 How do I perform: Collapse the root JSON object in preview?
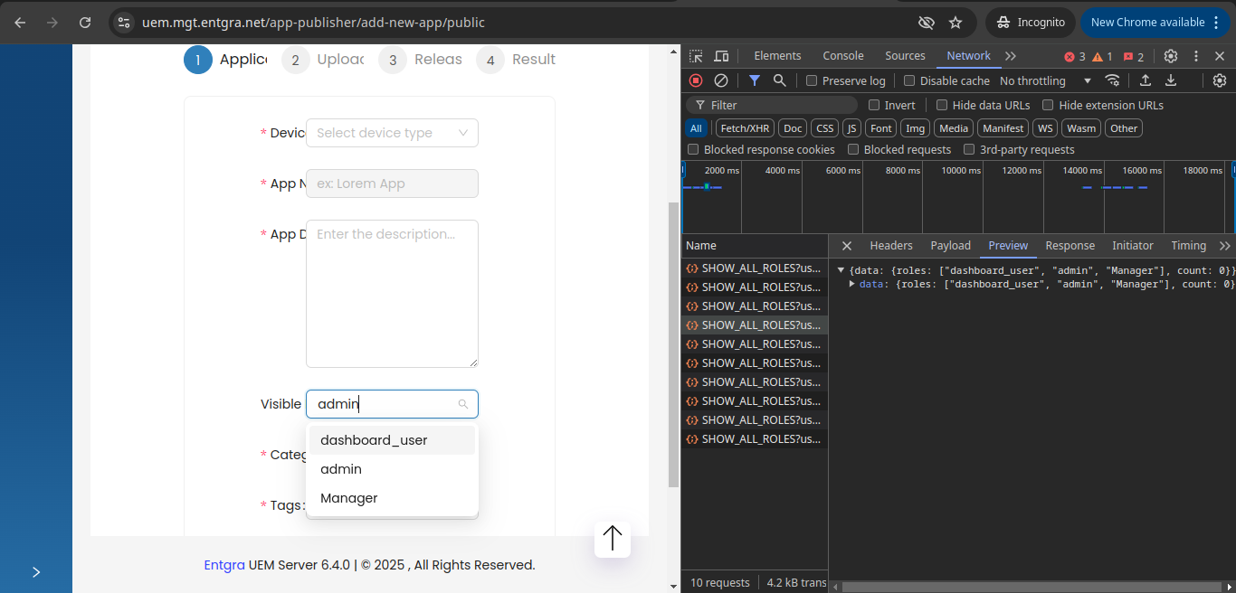[x=841, y=269]
